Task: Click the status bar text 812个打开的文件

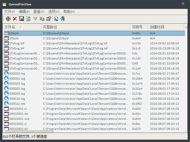Action: click(16, 137)
